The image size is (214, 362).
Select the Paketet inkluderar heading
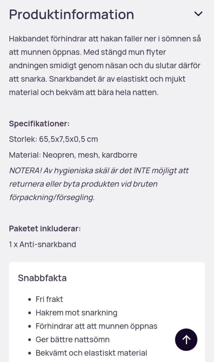[x=45, y=229]
